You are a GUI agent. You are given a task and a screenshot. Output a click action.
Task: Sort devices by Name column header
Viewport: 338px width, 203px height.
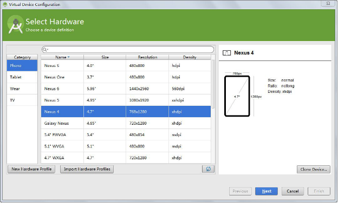(x=62, y=57)
